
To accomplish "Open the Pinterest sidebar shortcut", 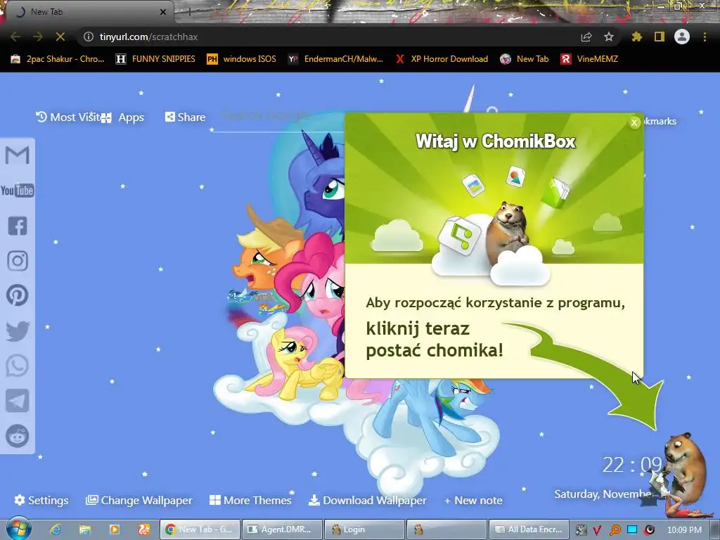I will 18,295.
